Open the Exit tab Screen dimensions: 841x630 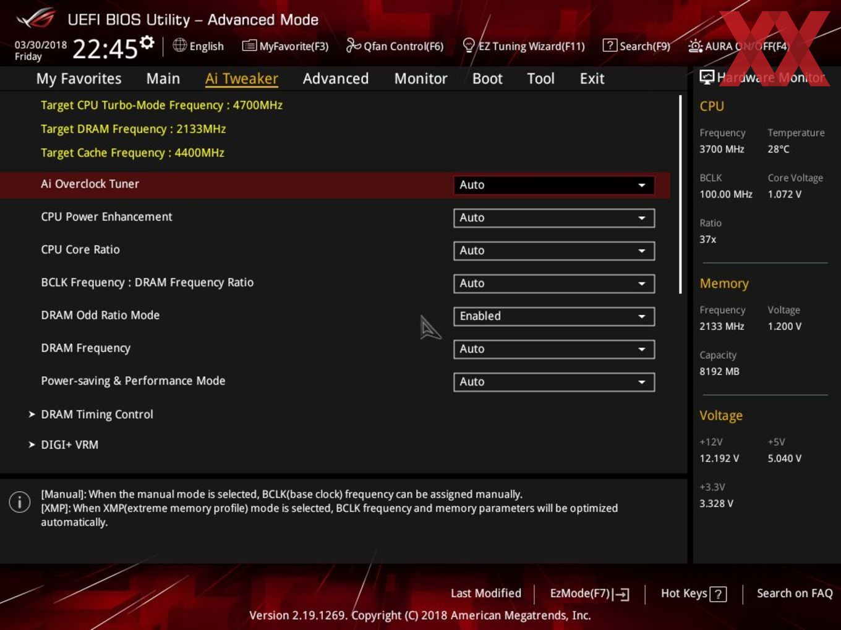[x=592, y=78]
